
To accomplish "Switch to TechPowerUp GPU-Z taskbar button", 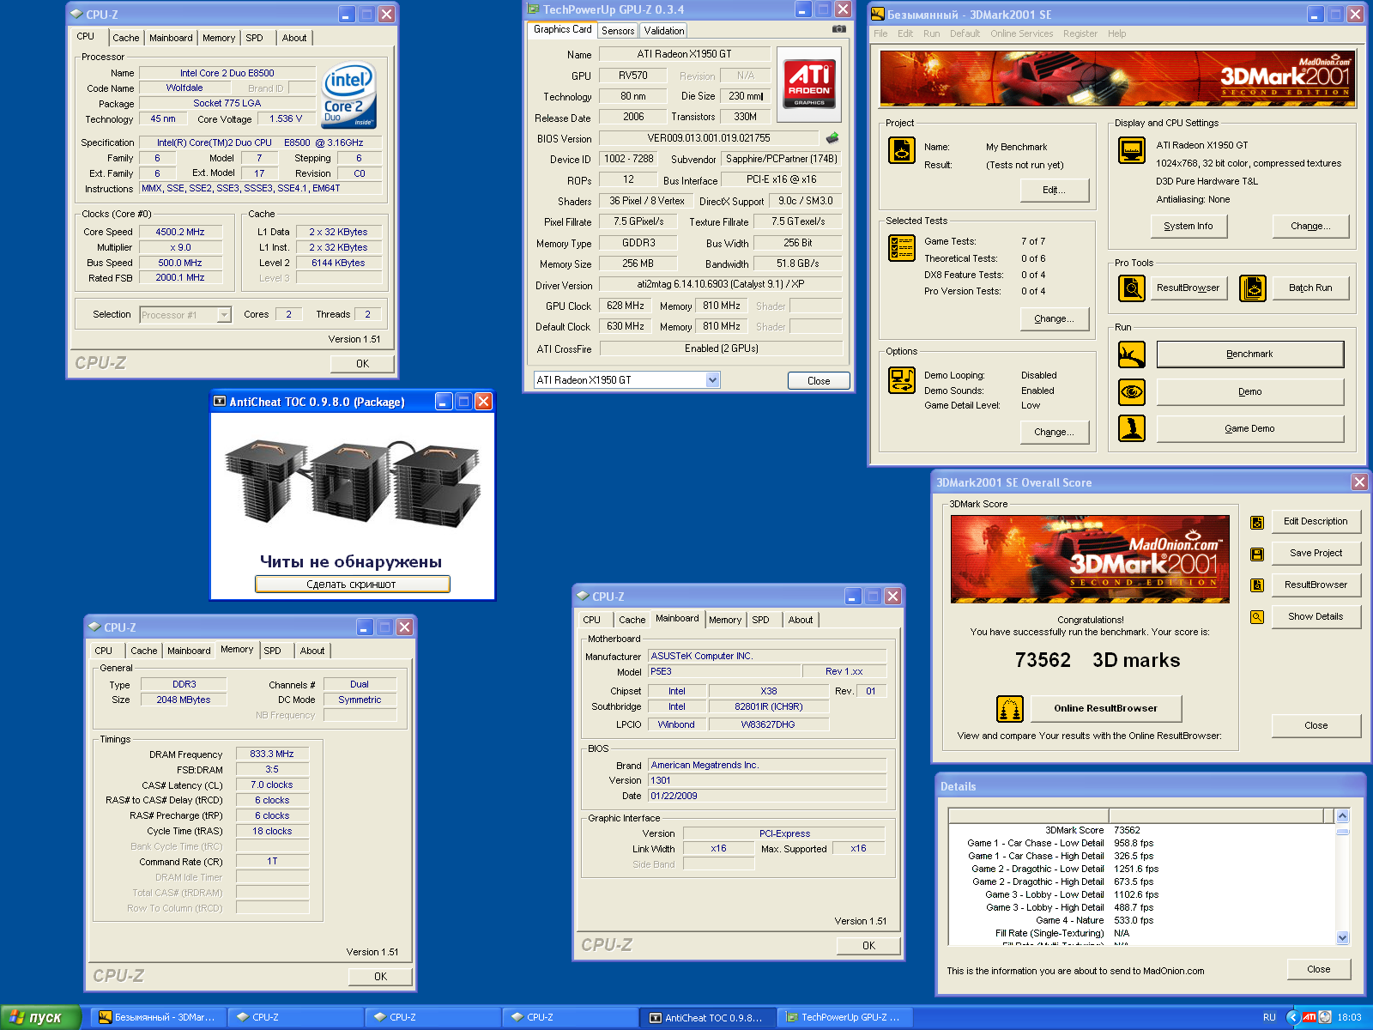I will 845,1017.
